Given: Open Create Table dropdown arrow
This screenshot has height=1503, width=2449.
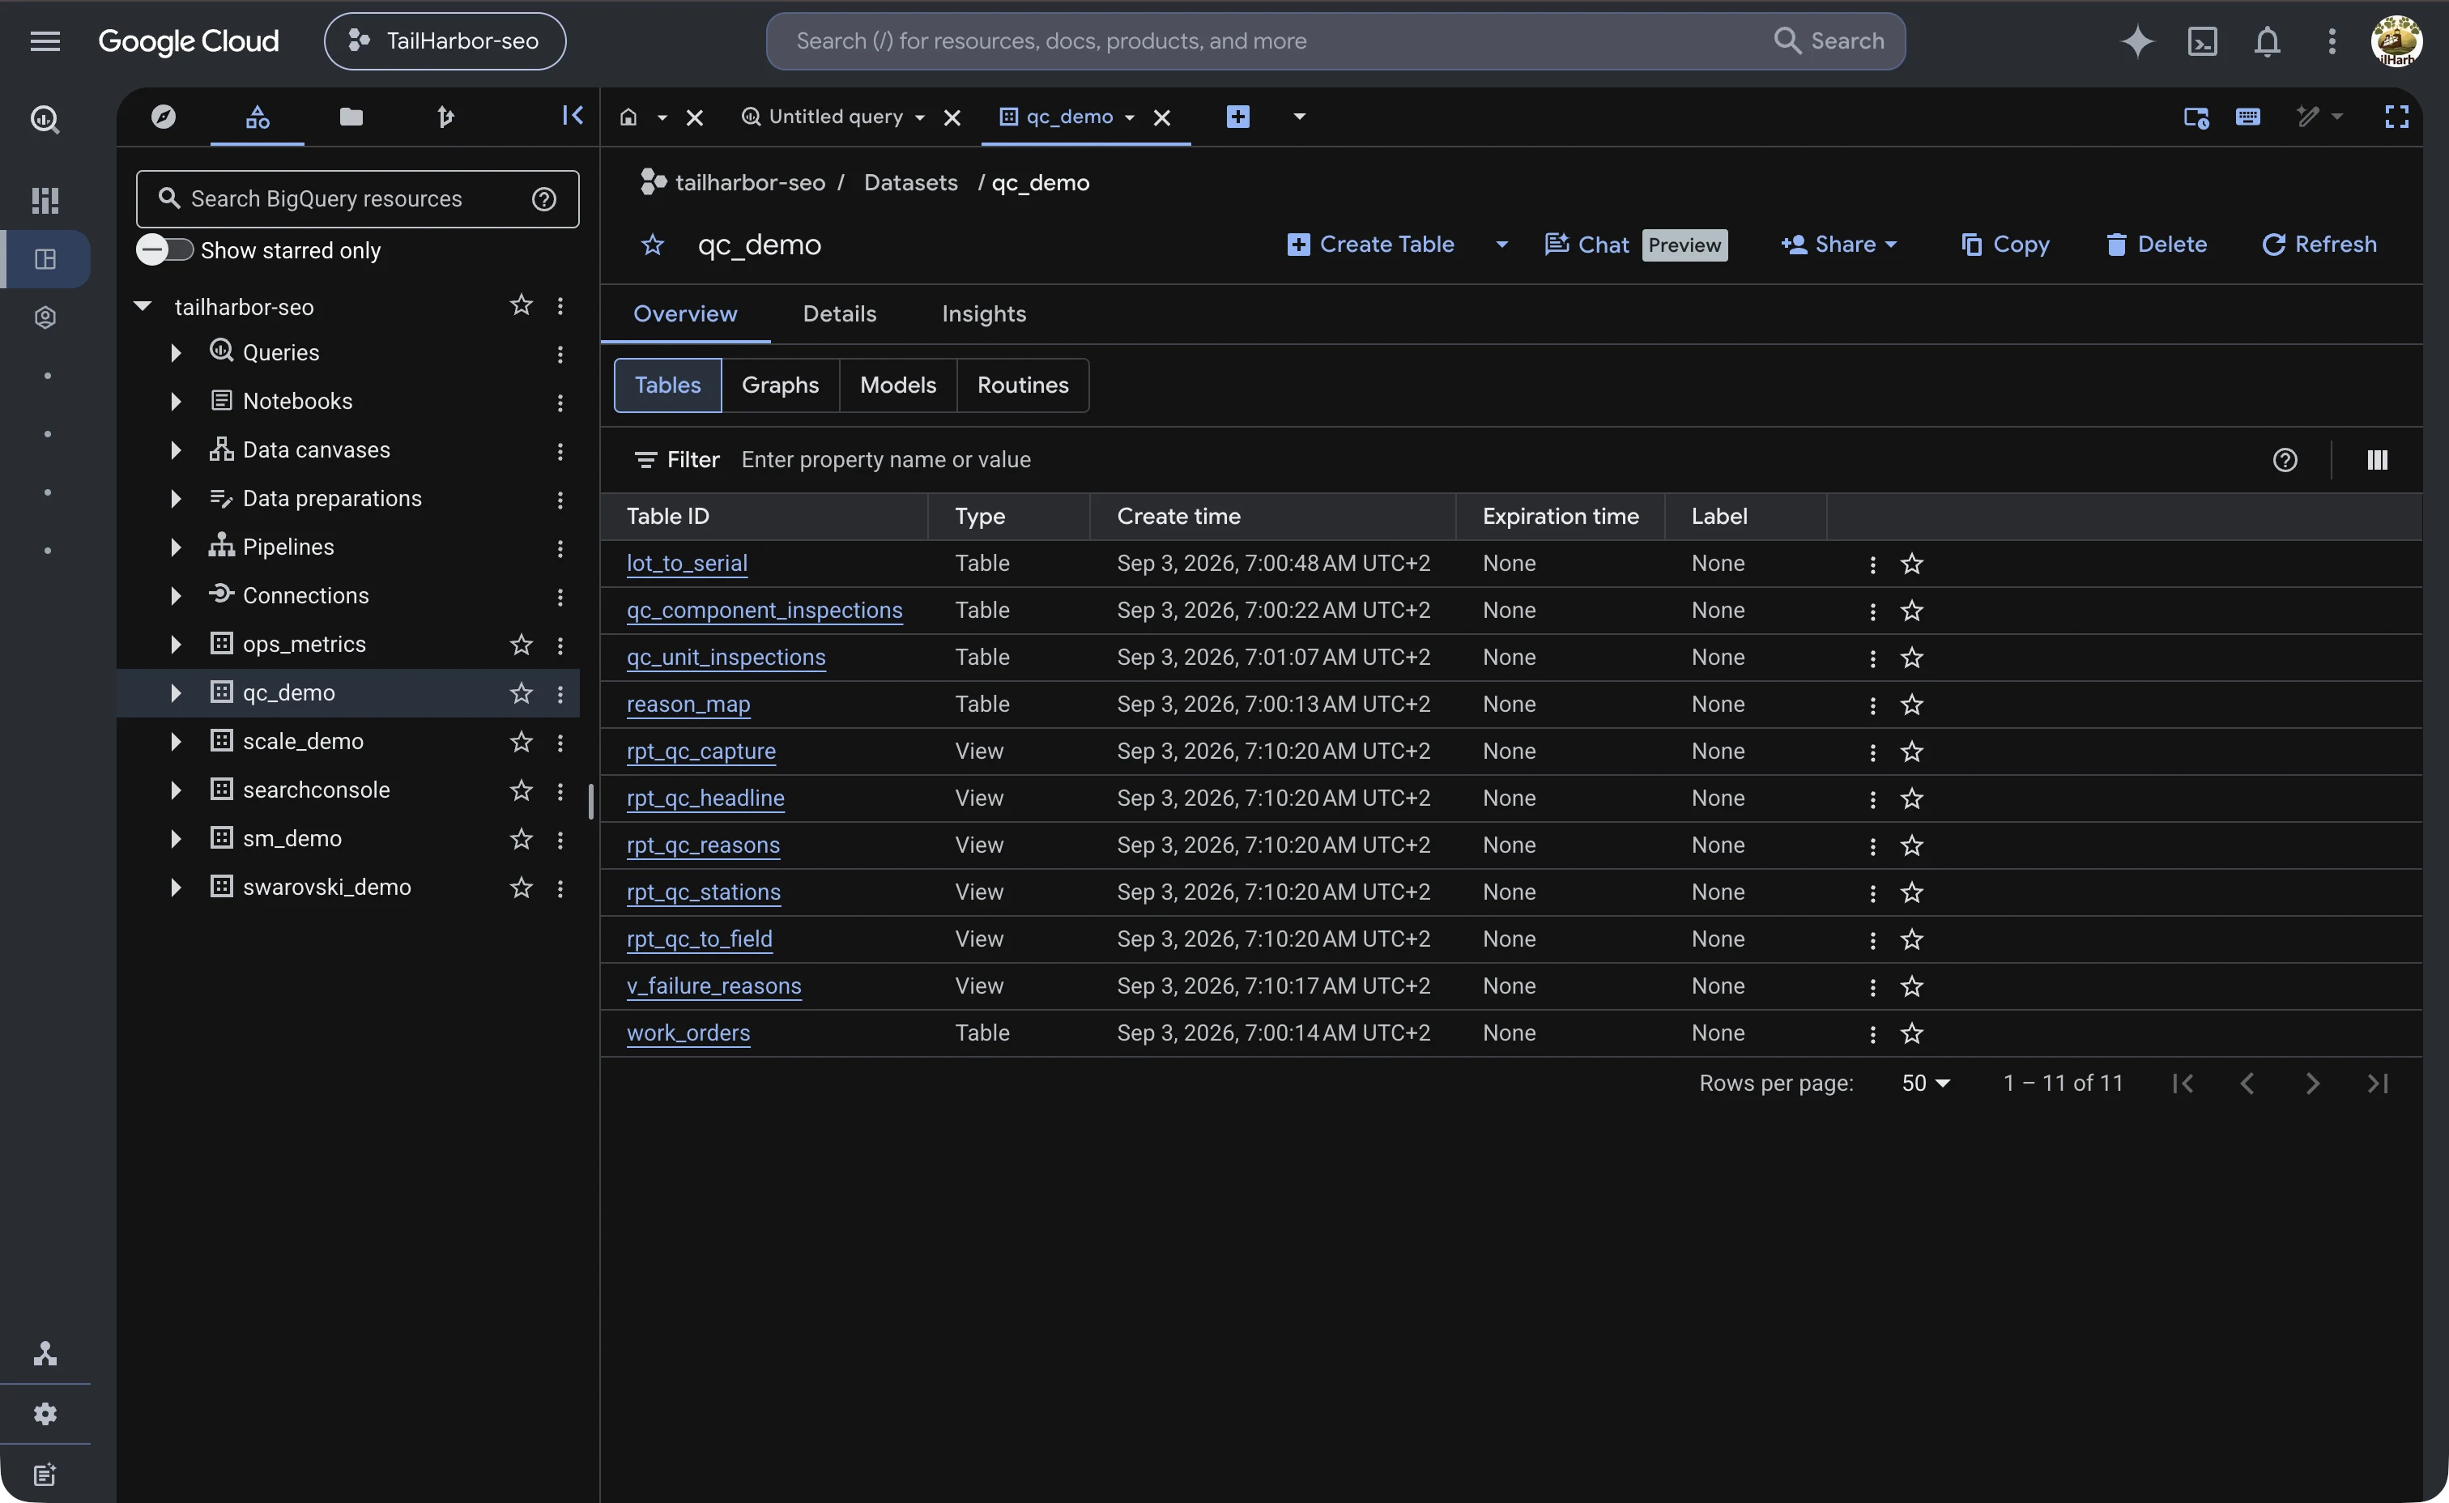Looking at the screenshot, I should pos(1501,245).
